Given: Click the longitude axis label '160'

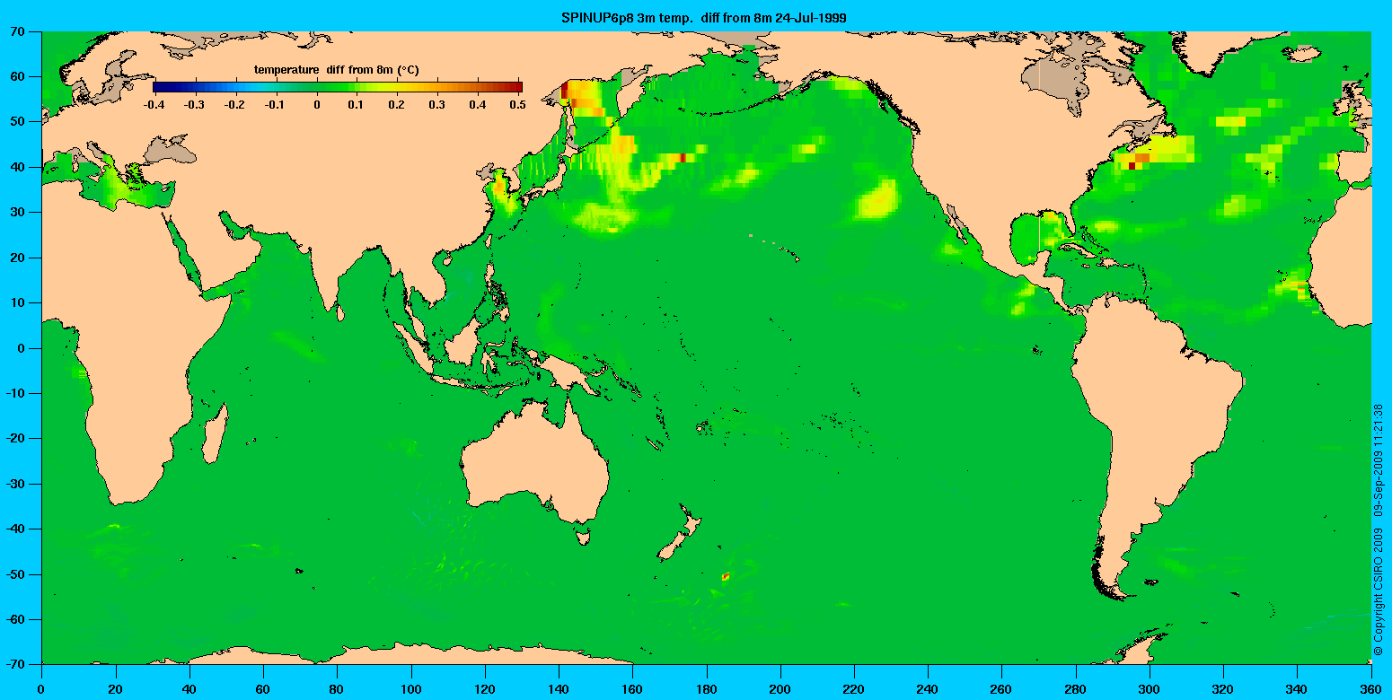Looking at the screenshot, I should pos(632,691).
